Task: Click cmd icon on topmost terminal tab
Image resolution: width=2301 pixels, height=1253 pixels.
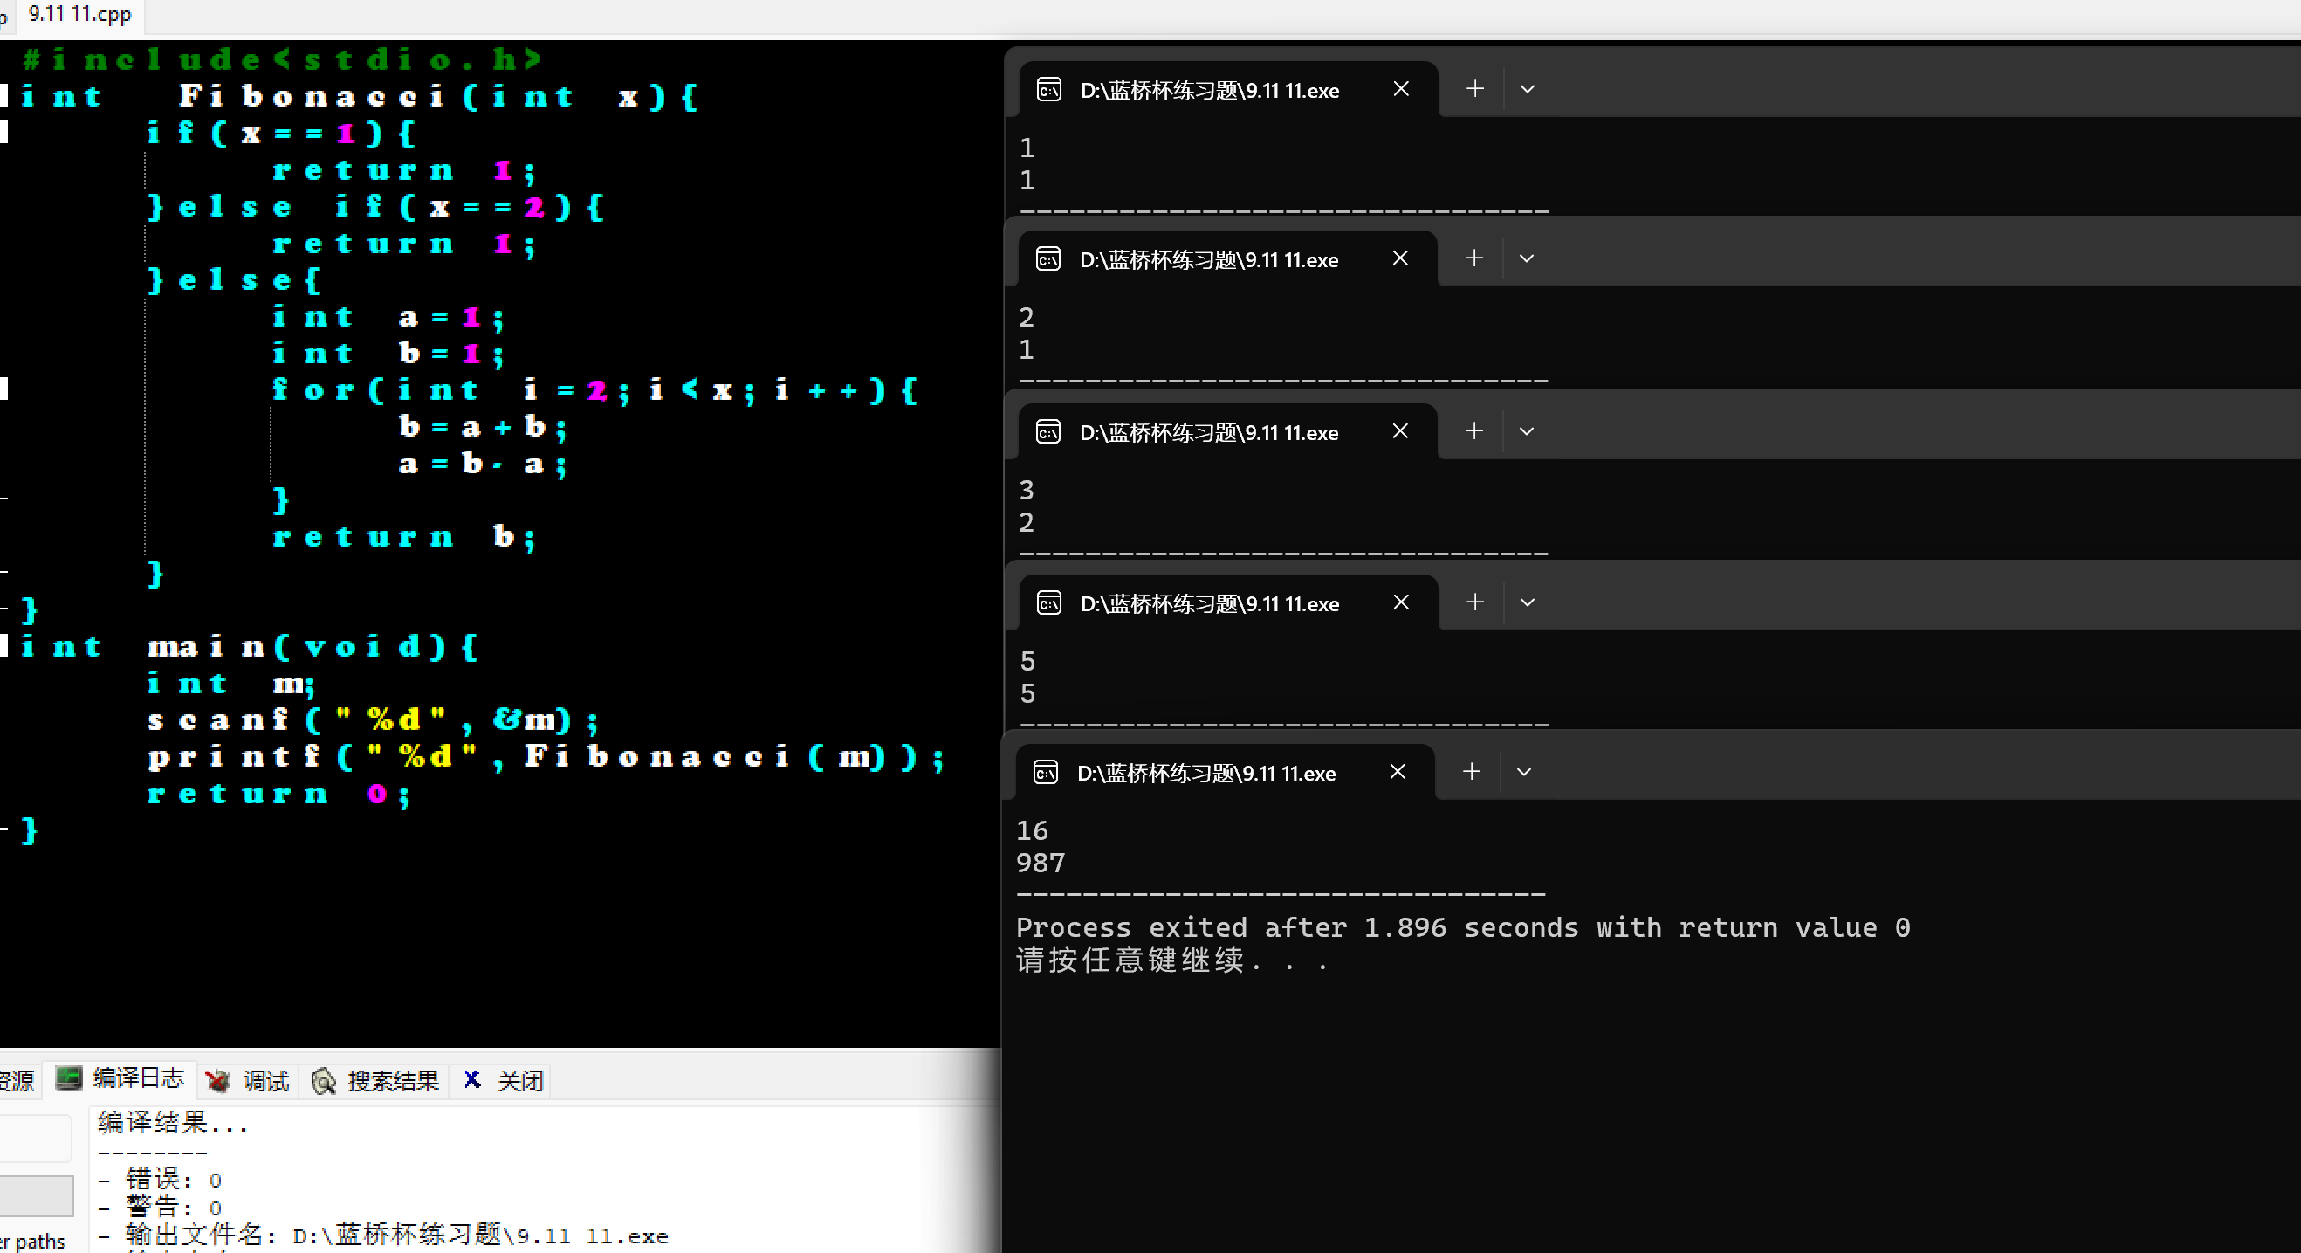Action: [1048, 89]
